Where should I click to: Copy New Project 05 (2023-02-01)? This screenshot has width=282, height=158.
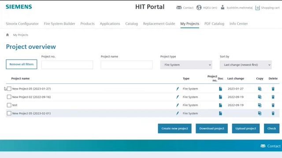[260, 113]
